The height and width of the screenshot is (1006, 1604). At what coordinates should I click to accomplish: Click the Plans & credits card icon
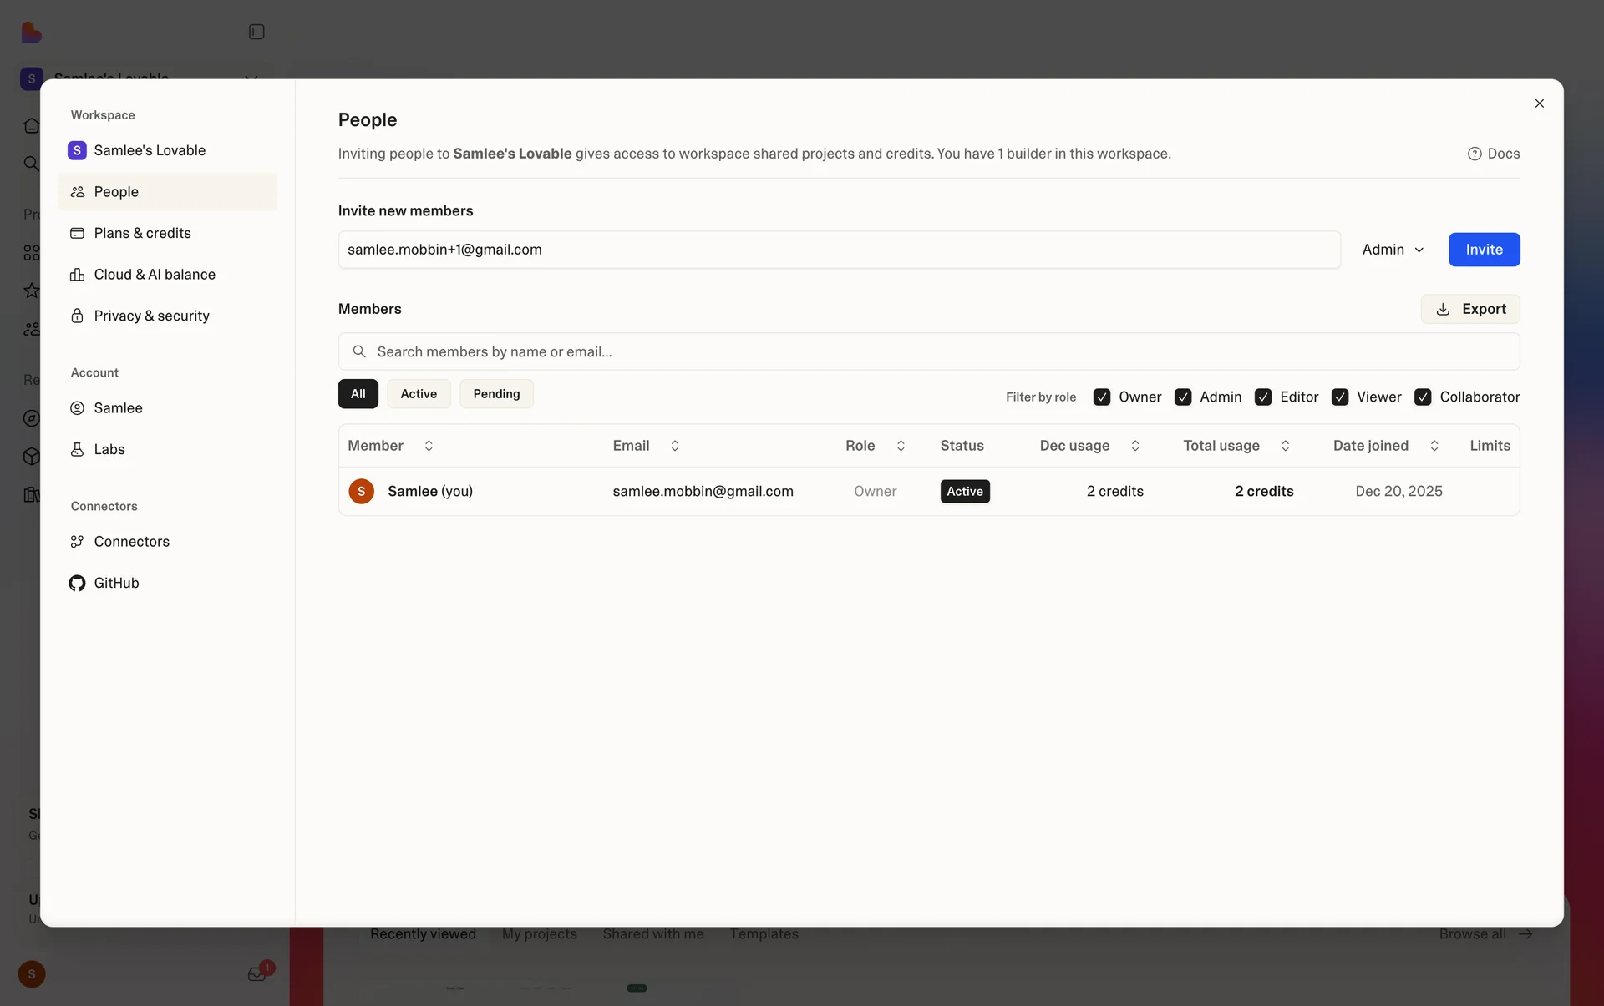click(x=77, y=233)
